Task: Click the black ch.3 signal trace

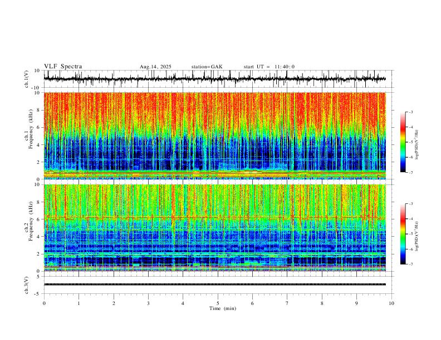Action: click(x=214, y=284)
